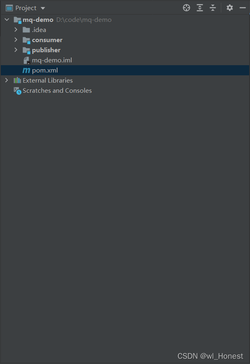Click the mq-demo.iml file icon
This screenshot has height=364, width=250.
(27, 60)
